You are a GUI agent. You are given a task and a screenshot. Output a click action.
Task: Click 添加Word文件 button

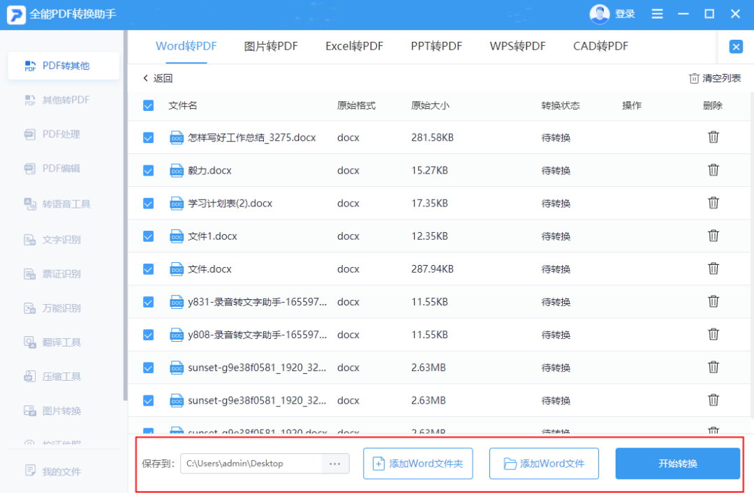544,464
